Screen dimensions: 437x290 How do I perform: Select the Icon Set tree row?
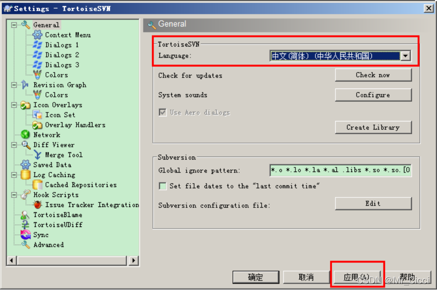60,115
